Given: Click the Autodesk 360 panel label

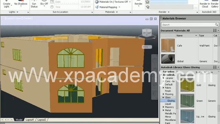Looking at the screenshot, I should pyautogui.click(x=209, y=12).
